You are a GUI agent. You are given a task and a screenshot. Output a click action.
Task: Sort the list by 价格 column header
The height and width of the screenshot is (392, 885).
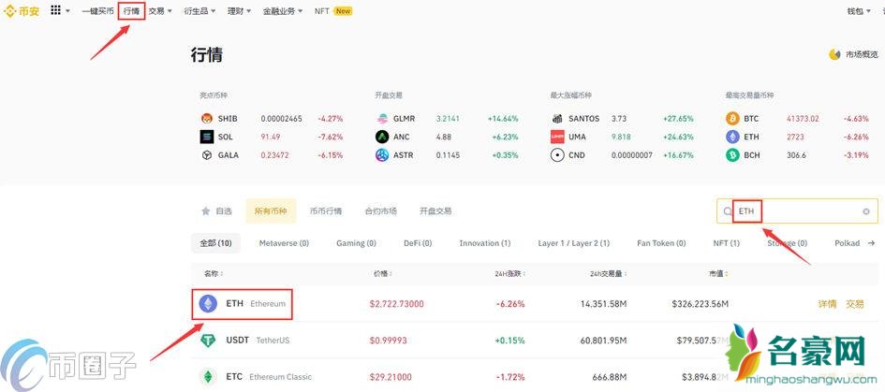point(382,274)
